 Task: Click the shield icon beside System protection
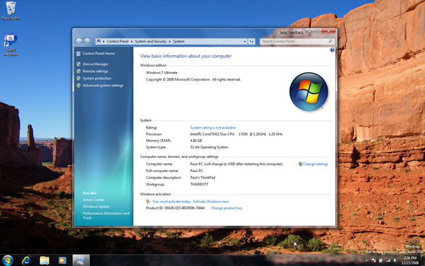(x=79, y=78)
